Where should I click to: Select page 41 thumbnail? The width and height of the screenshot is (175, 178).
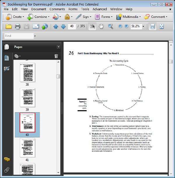[27, 148]
